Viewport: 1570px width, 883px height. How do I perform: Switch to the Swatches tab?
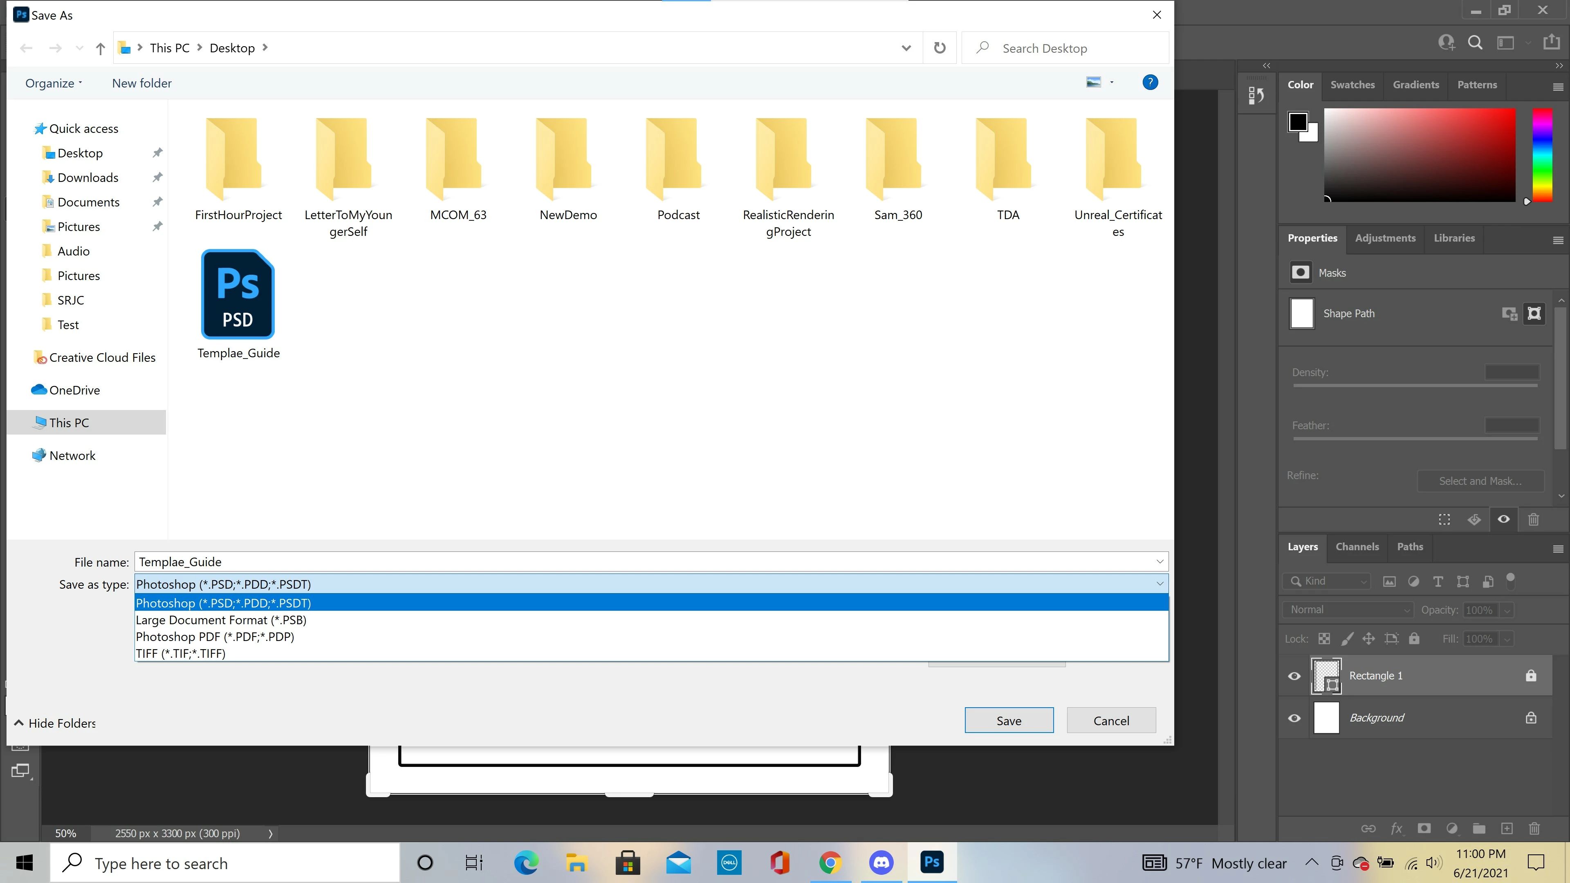click(x=1352, y=85)
